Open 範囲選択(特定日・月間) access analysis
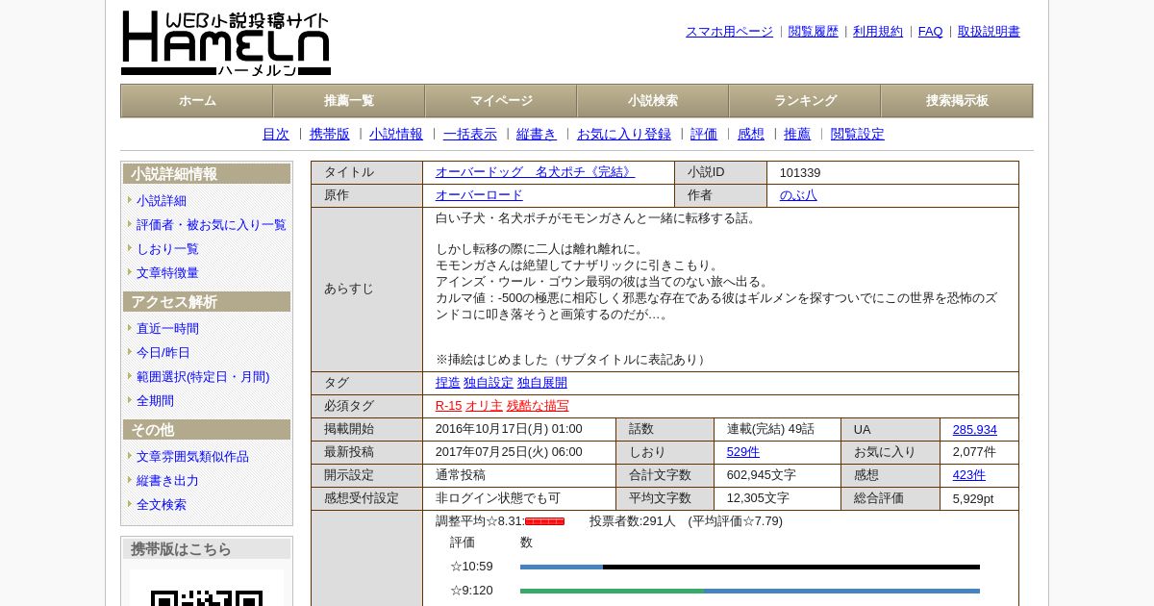The height and width of the screenshot is (606, 1154). (x=203, y=377)
